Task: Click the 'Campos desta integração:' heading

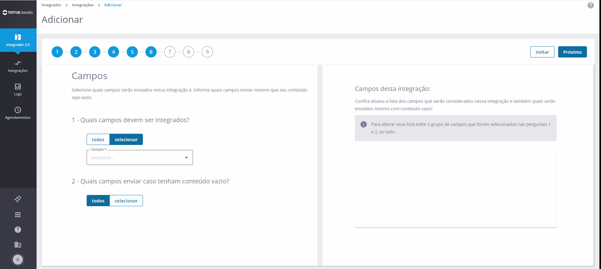Action: click(392, 89)
